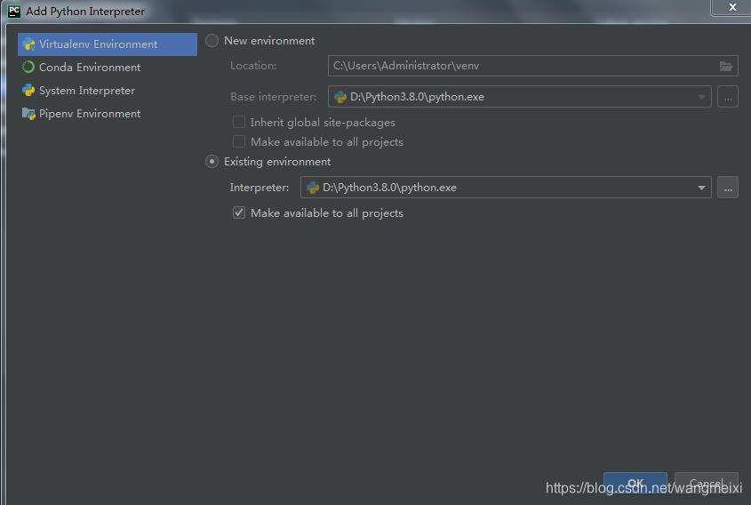Choose the New environment radio button
The width and height of the screenshot is (751, 505).
[212, 41]
